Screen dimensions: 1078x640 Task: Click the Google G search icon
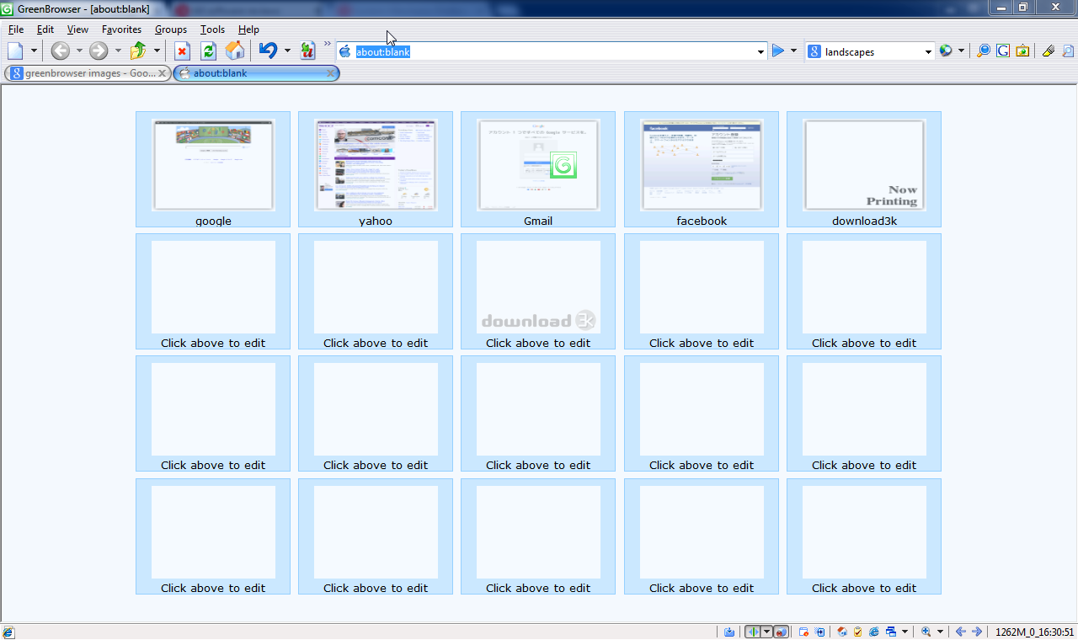[1002, 51]
